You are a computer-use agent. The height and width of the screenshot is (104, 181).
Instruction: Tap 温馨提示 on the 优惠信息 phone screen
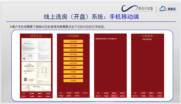tap(114, 93)
